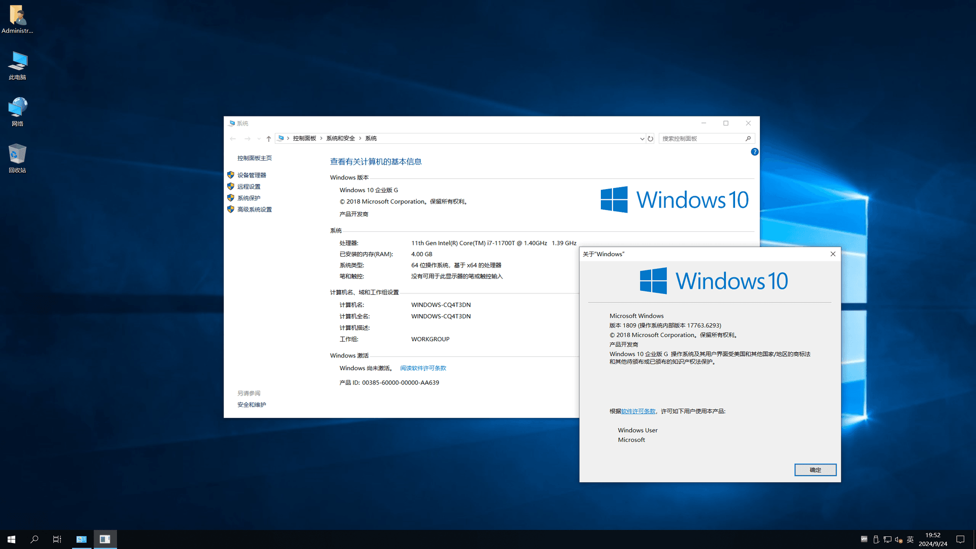976x549 pixels.
Task: Open 系统保护 from the sidebar
Action: pos(249,198)
